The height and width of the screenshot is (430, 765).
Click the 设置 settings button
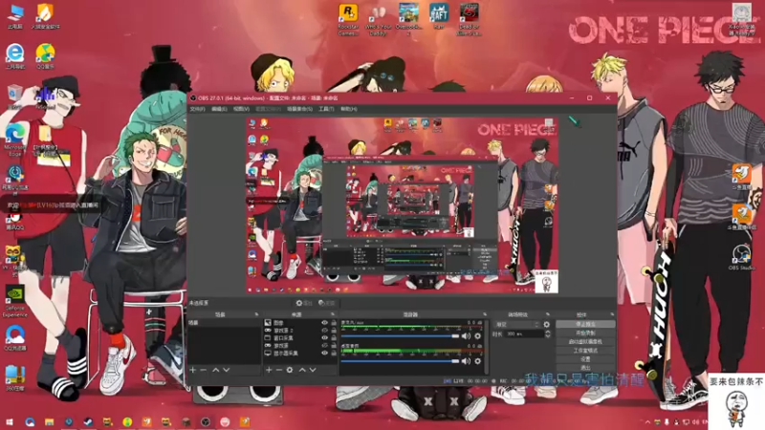[x=585, y=359]
